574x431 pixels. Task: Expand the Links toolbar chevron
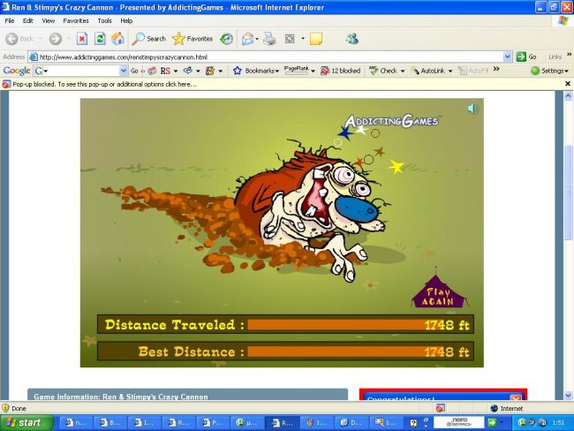coord(570,55)
